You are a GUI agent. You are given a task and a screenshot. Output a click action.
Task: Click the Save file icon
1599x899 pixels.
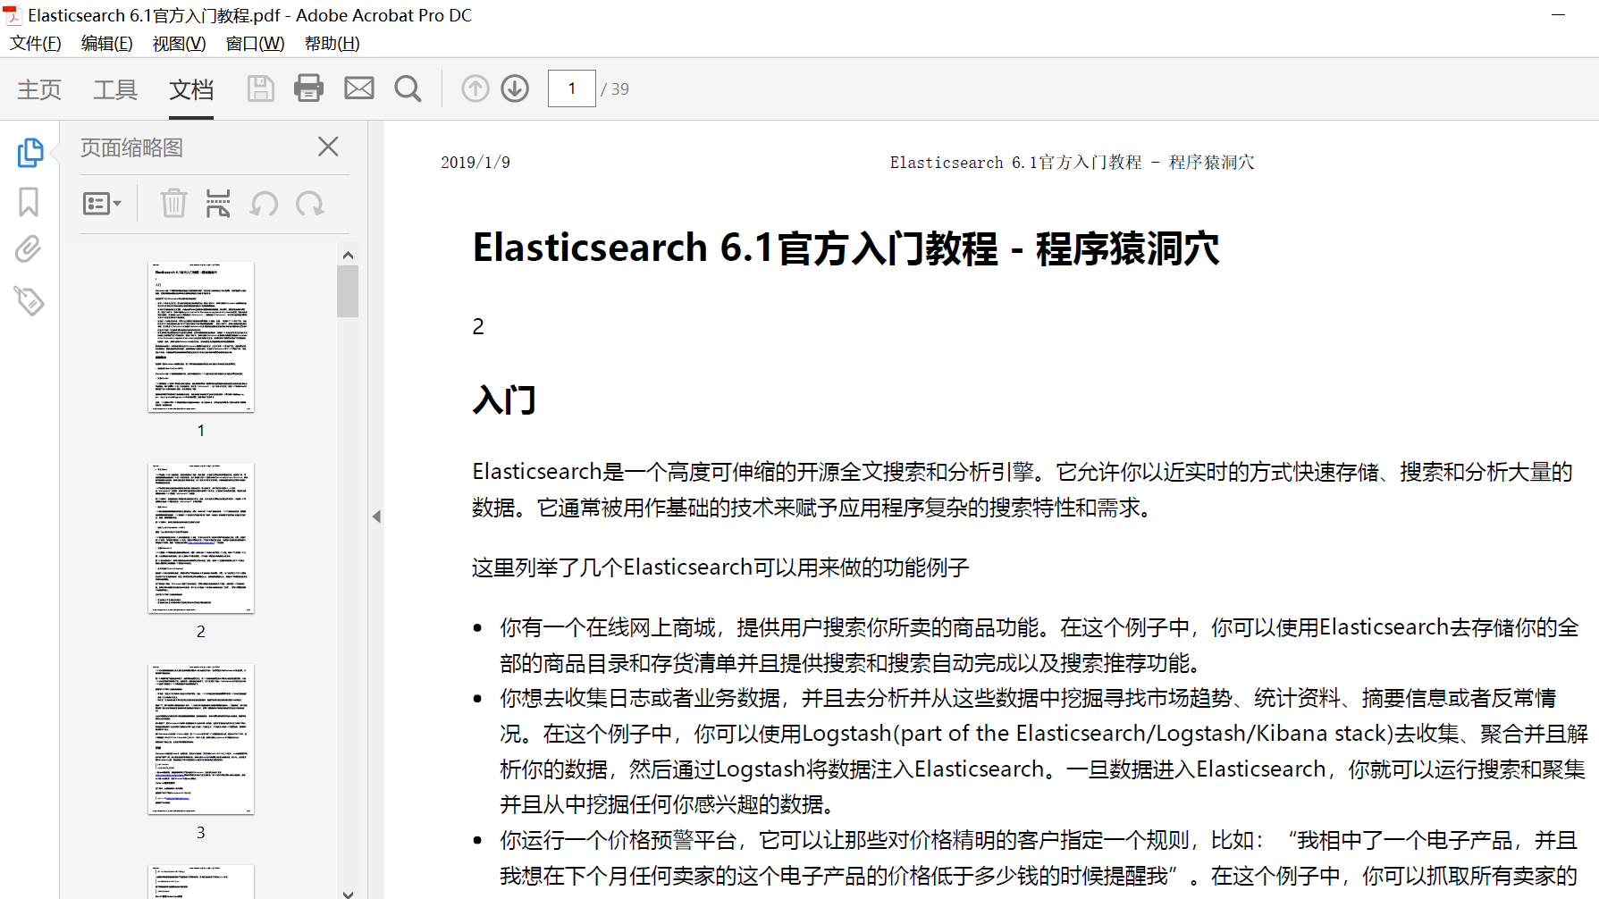point(260,88)
